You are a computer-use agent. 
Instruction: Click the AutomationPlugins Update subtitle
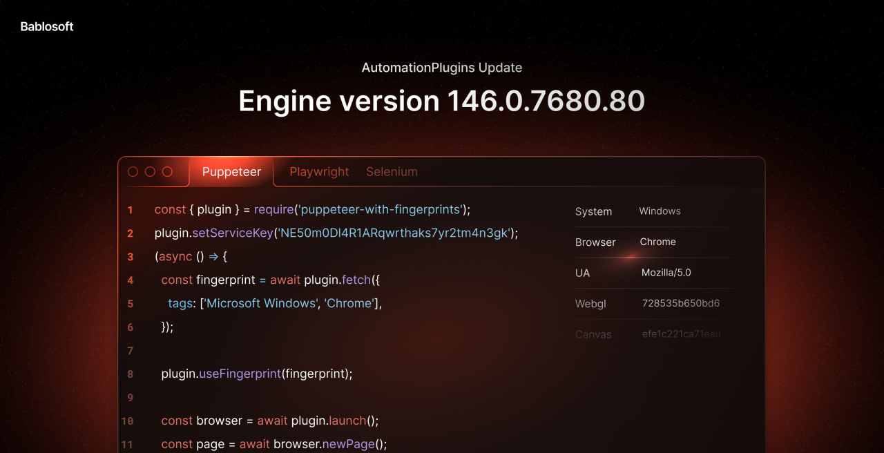click(x=442, y=68)
